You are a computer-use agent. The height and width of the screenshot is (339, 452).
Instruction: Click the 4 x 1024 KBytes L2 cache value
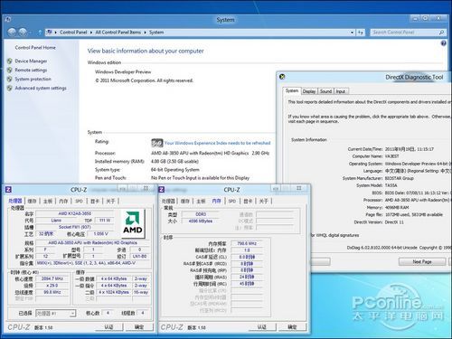point(114,292)
